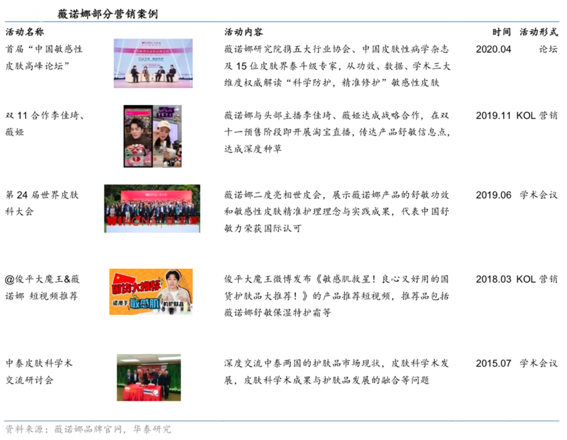The height and width of the screenshot is (440, 567).
Task: Select the date 2020.04
Action: [493, 49]
